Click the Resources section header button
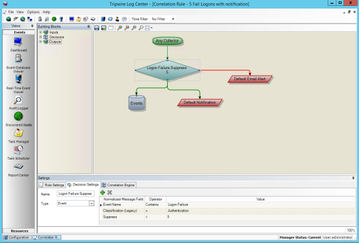This screenshot has height=243, width=359. 19,231
